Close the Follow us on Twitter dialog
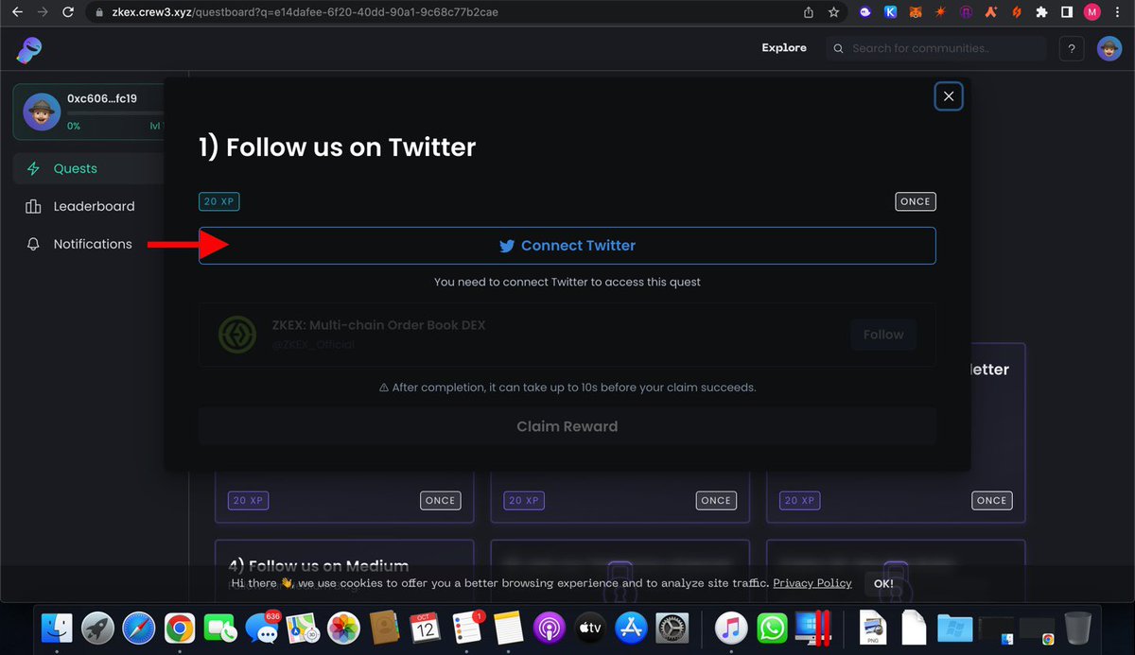 click(x=949, y=95)
